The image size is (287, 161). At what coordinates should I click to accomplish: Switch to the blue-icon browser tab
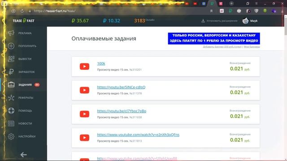click(204, 4)
